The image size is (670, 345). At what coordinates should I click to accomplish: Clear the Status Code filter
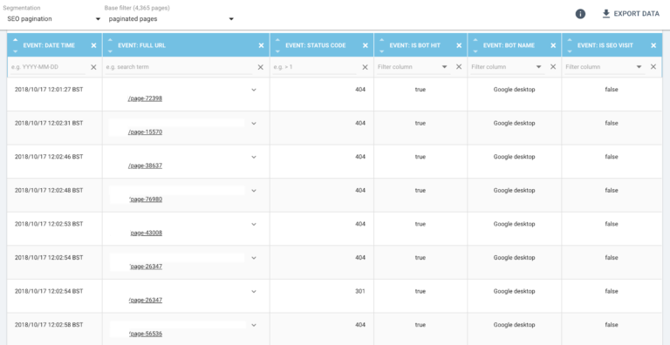click(365, 67)
